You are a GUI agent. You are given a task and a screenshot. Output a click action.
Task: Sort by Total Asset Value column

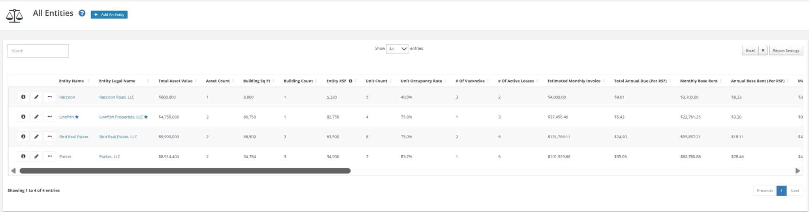pyautogui.click(x=175, y=81)
